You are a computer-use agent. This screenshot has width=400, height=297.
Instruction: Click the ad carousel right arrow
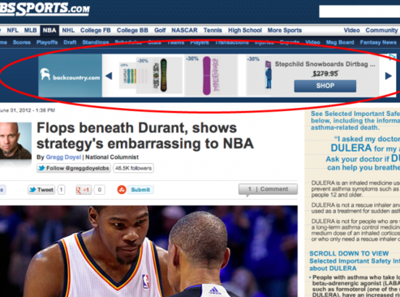point(389,76)
